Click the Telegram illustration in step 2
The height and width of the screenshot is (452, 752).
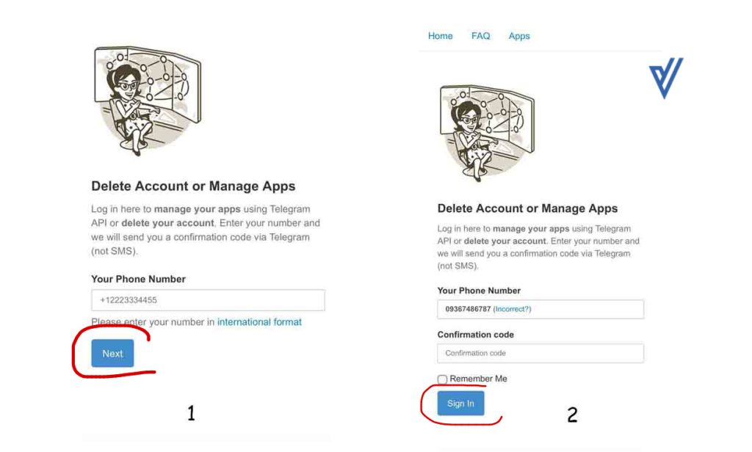(x=487, y=133)
